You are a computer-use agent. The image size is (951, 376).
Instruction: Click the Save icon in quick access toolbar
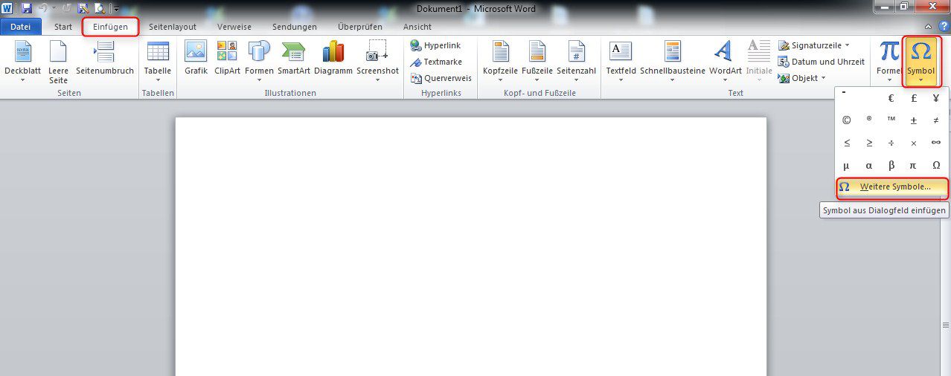(x=27, y=8)
